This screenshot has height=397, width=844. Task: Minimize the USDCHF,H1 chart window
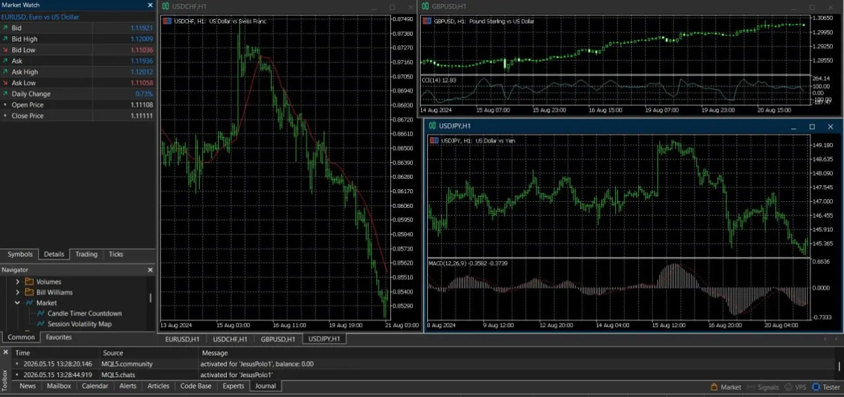373,7
